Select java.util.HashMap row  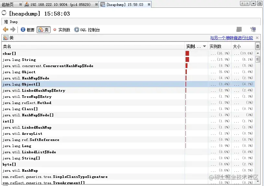pos(128,170)
